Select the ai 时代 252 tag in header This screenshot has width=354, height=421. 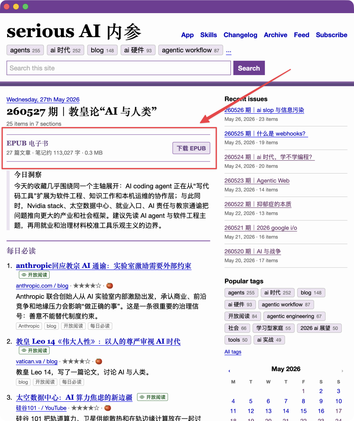pos(66,50)
